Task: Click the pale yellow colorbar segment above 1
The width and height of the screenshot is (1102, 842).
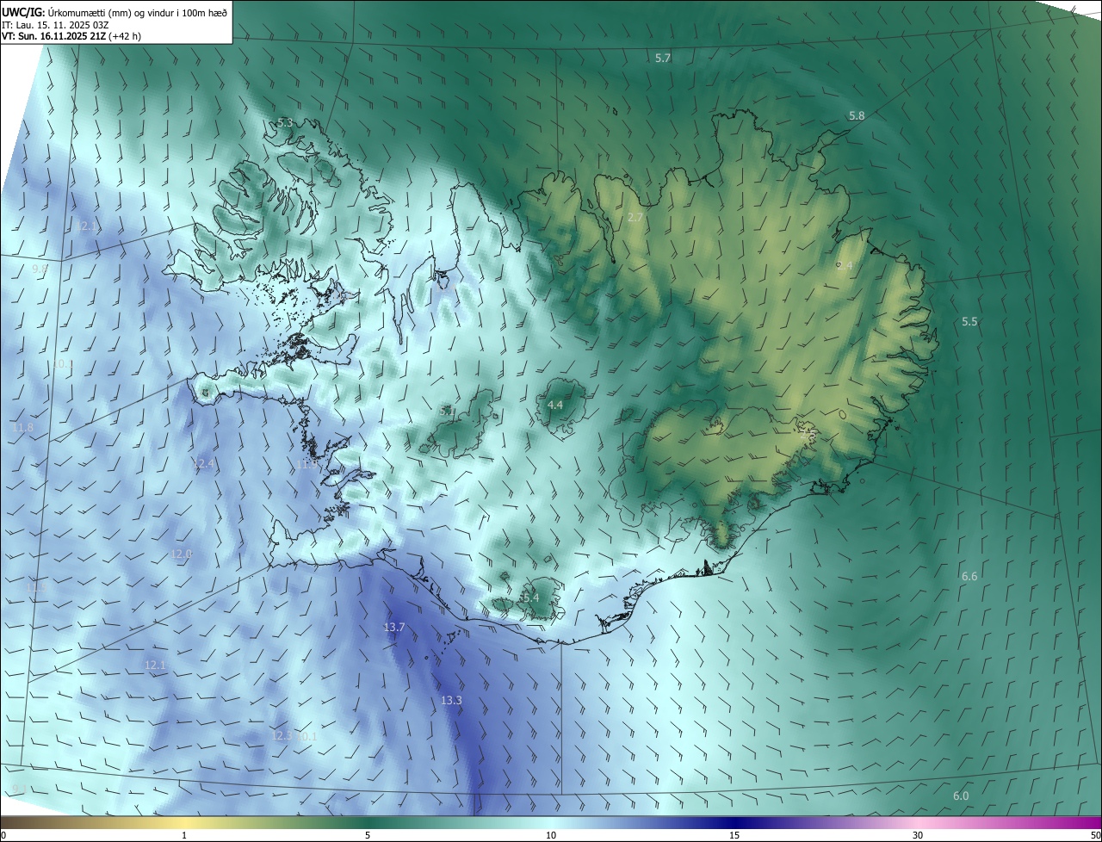Action: (184, 823)
